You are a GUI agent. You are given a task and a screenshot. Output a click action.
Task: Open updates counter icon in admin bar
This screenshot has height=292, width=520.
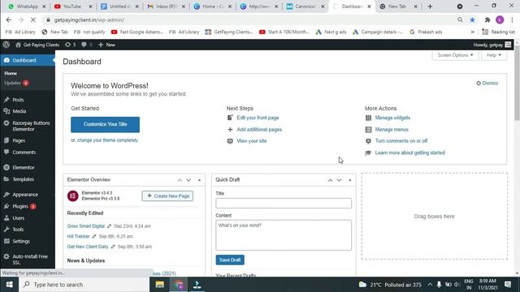71,45
